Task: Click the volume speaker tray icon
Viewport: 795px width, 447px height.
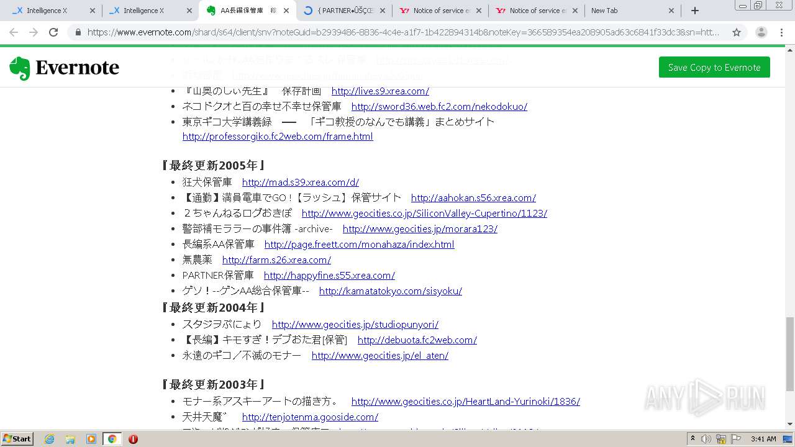Action: point(706,439)
